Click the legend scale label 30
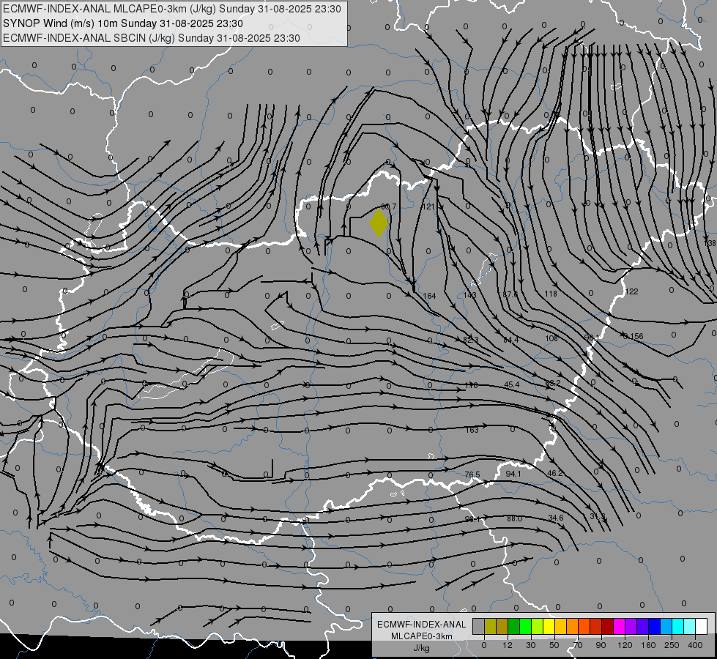 click(531, 645)
